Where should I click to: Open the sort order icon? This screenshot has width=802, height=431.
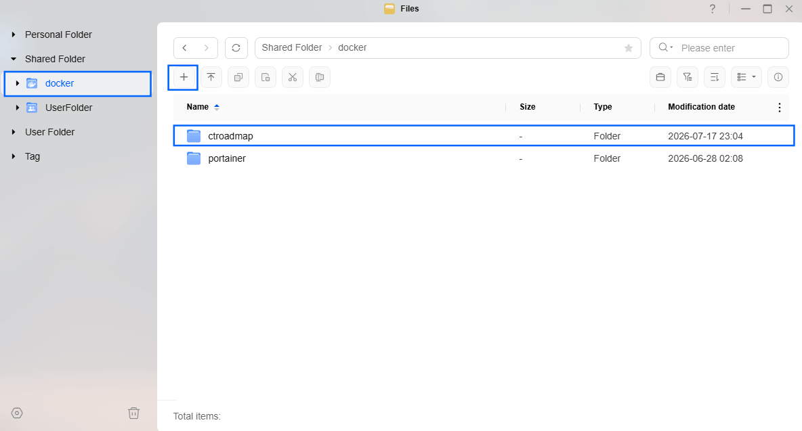pyautogui.click(x=715, y=78)
